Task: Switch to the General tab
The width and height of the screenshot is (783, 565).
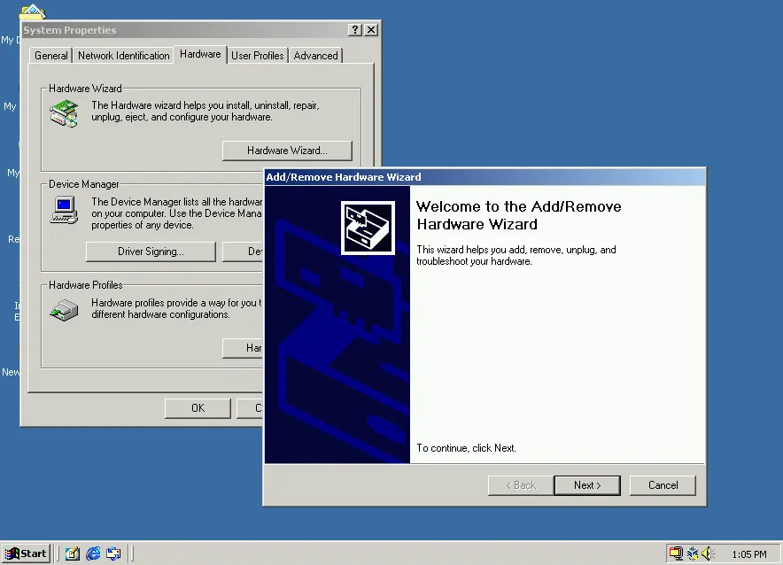Action: pos(50,55)
